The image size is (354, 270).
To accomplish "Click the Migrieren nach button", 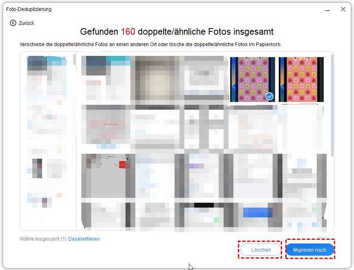I will tap(309, 250).
